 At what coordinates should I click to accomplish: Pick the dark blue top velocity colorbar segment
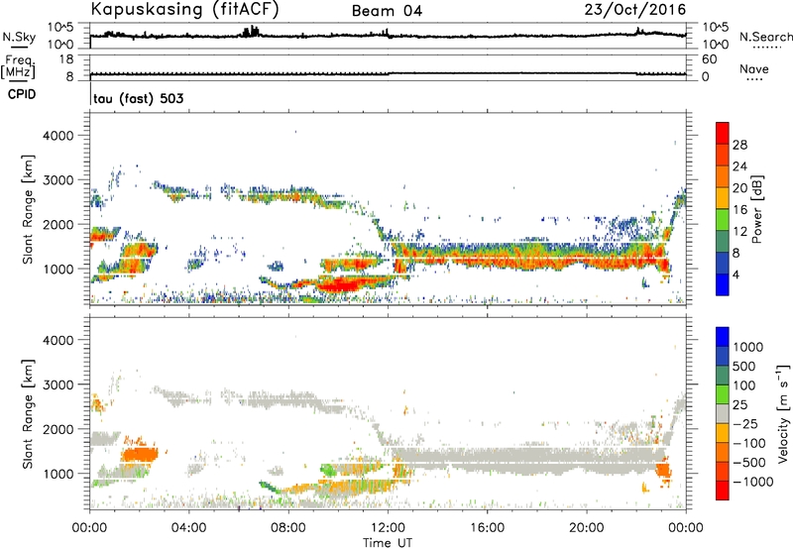723,337
